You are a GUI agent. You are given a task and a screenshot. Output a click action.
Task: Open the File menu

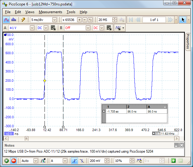tap(8, 12)
